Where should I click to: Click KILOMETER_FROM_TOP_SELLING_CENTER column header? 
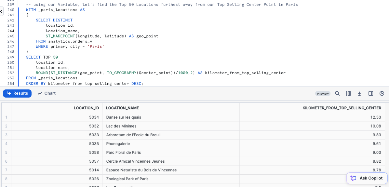pos(342,108)
